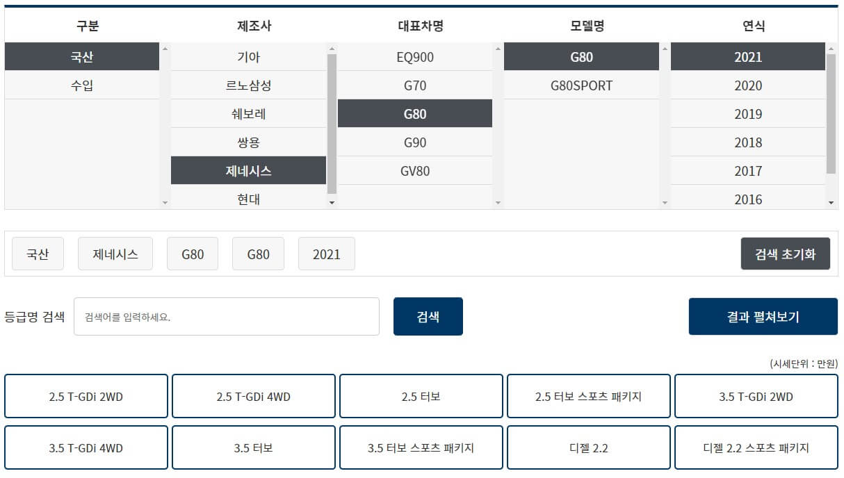Click 대표차명 list scroll down arrow
Viewport: 844px width, 478px height.
[498, 203]
